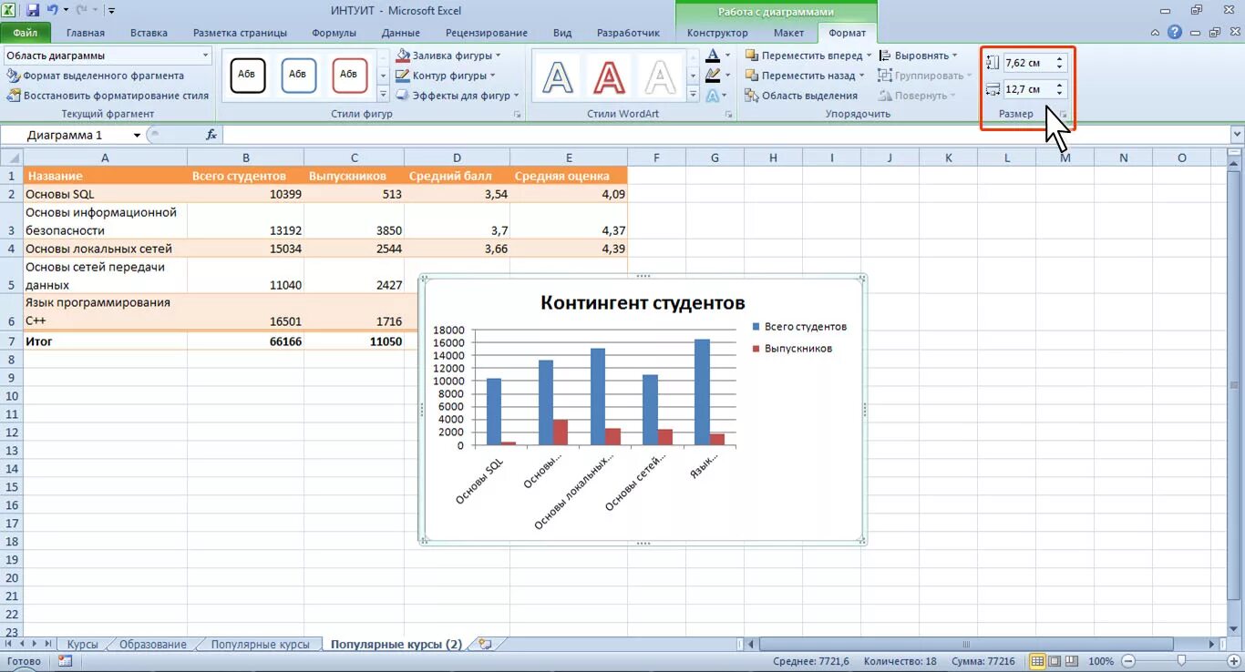Click the insert function fx button
Image resolution: width=1245 pixels, height=672 pixels.
[211, 135]
